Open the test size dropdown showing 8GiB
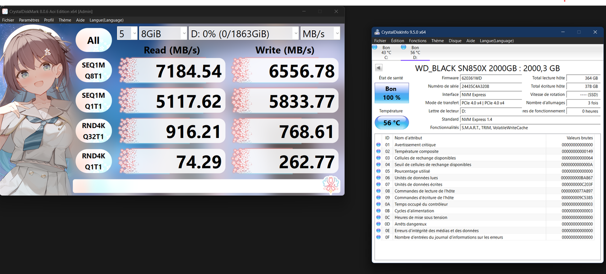This screenshot has width=606, height=274. [x=163, y=33]
